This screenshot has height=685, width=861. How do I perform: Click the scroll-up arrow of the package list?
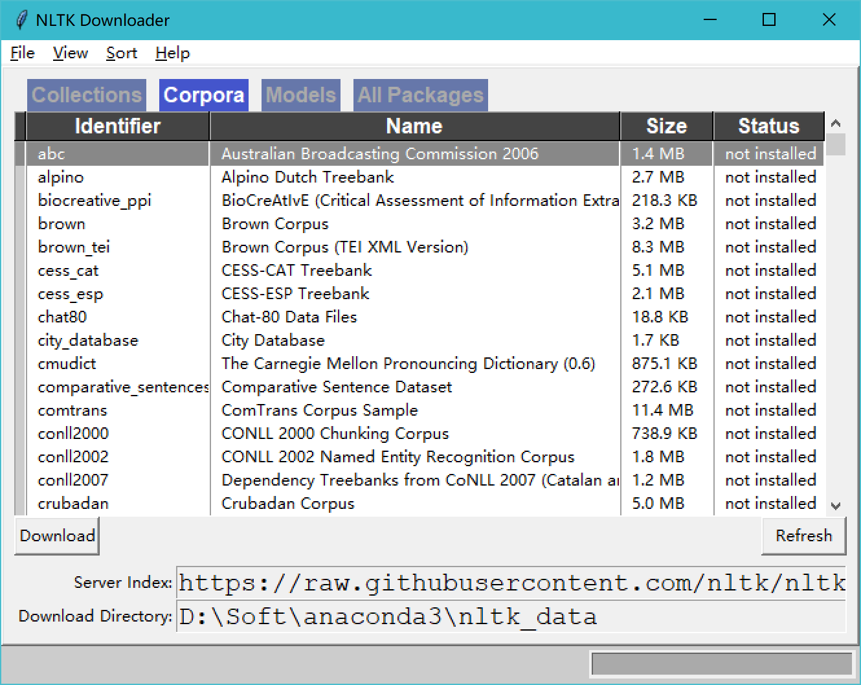[835, 122]
